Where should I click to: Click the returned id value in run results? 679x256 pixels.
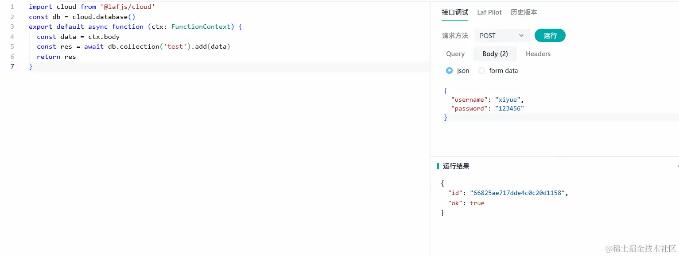click(519, 193)
